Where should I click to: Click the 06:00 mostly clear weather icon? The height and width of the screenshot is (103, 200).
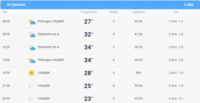point(32,21)
